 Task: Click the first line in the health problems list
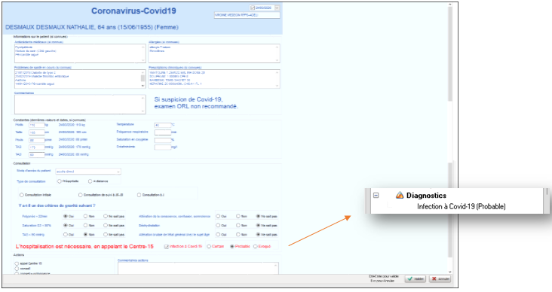(35, 72)
